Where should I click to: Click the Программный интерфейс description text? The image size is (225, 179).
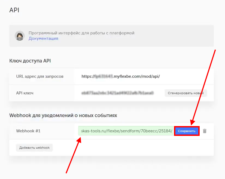coord(82,33)
